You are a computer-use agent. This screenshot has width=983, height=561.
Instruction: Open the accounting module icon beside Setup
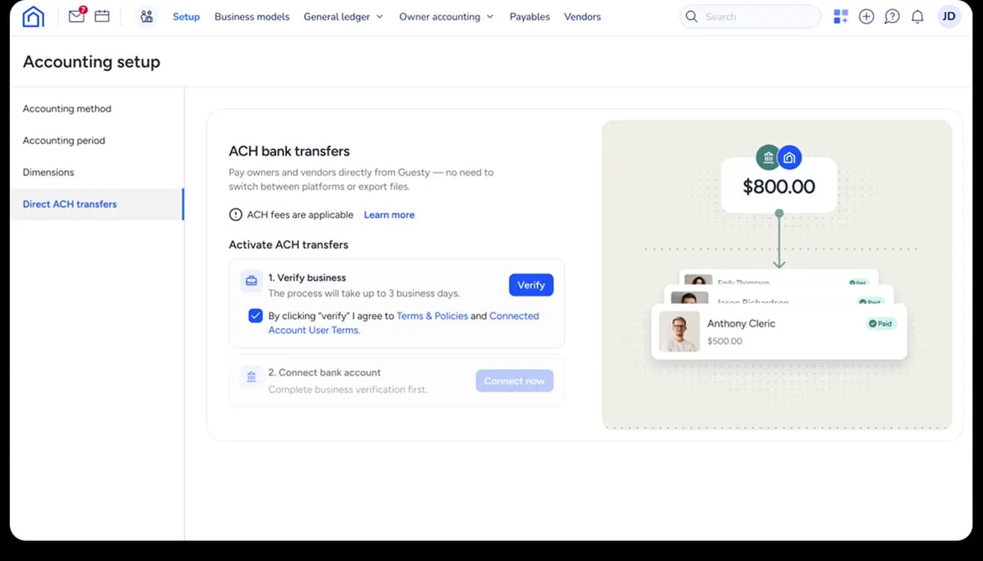click(147, 16)
